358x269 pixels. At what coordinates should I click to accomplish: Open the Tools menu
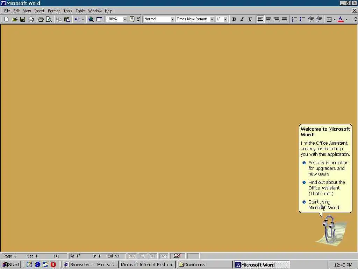(67, 11)
